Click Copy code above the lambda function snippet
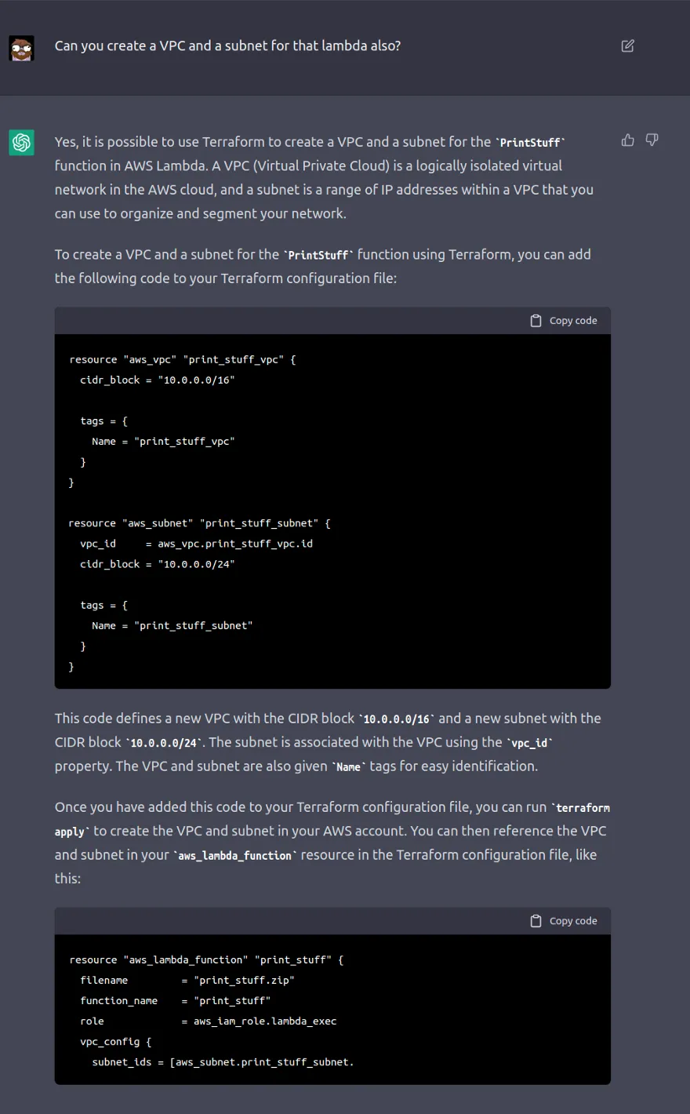Screen dimensions: 690x1114 563,920
